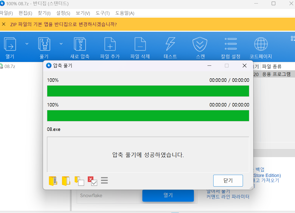This screenshot has height=213, width=295.
Task: Click the success message 압축 풀기에 성공하였습니다
Action: point(148,155)
